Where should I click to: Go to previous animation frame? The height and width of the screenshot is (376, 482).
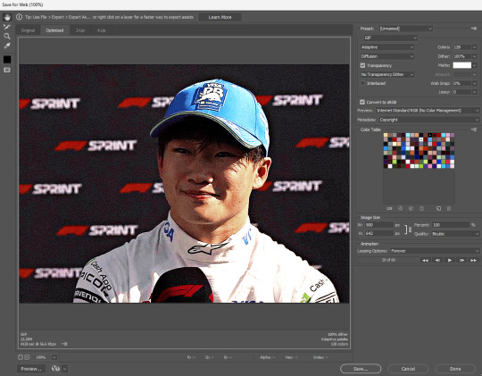(x=437, y=260)
